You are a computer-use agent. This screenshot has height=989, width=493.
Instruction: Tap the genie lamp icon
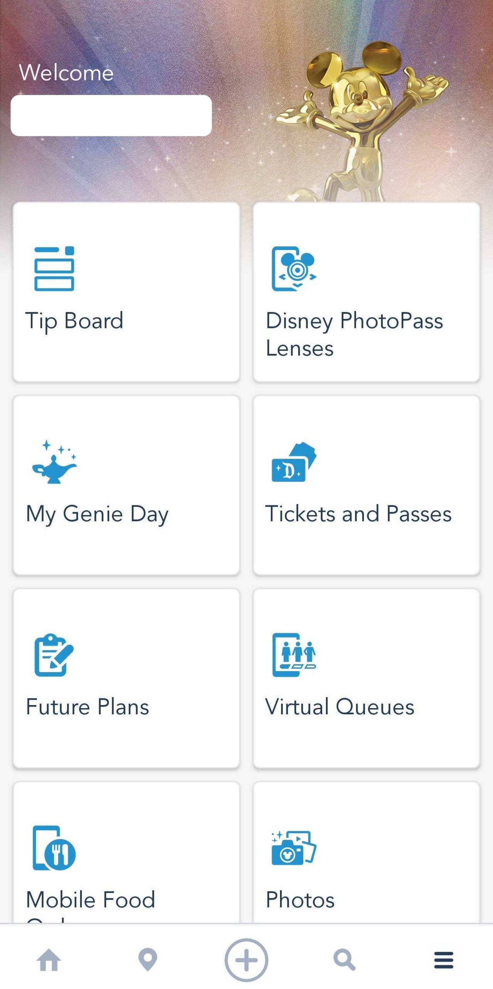[x=54, y=462]
